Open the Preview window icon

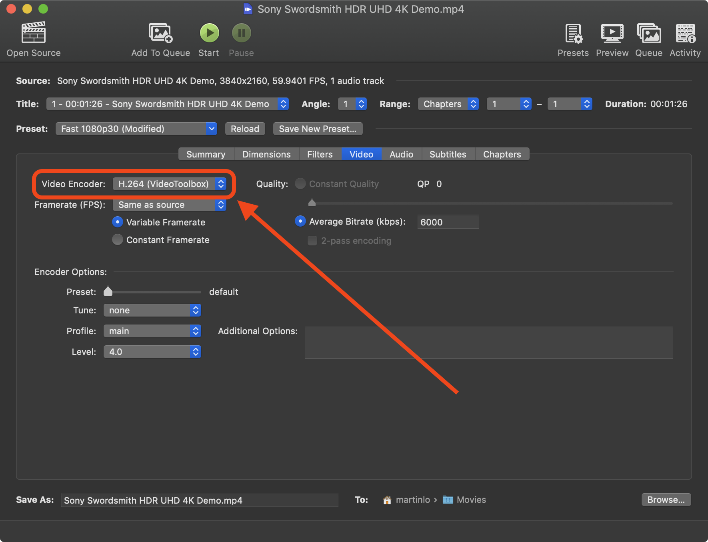pos(612,33)
